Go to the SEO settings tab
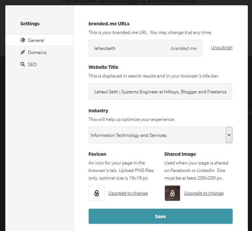The width and height of the screenshot is (252, 231). pyautogui.click(x=32, y=65)
